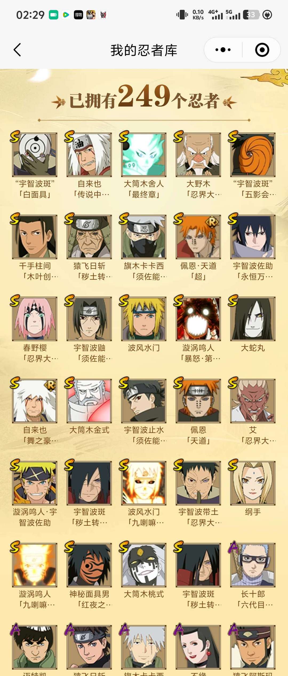288x676 pixels.
Task: Open 宇智波带土 ninja portrait
Action: coord(198,483)
